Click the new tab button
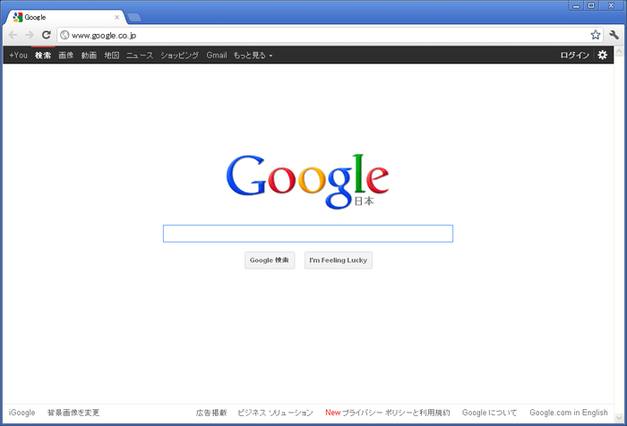The width and height of the screenshot is (627, 426). point(134,17)
